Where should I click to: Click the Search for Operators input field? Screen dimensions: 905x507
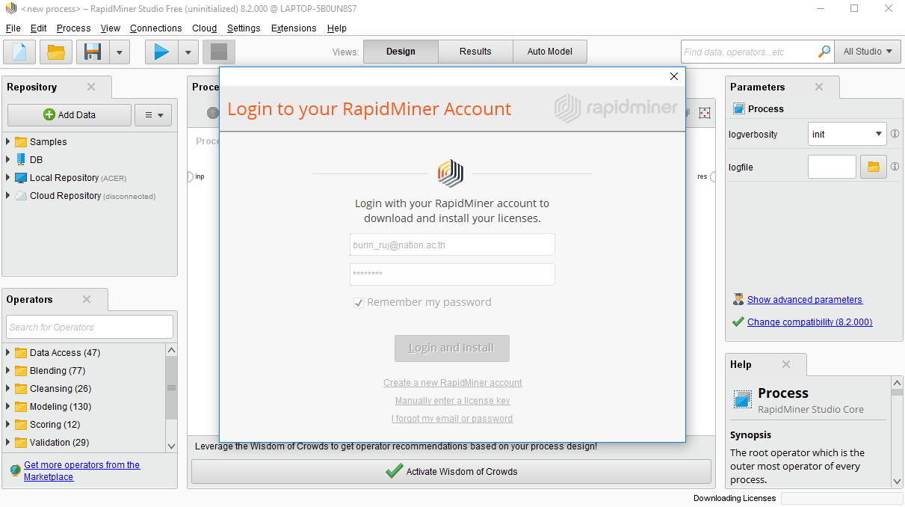pyautogui.click(x=90, y=327)
